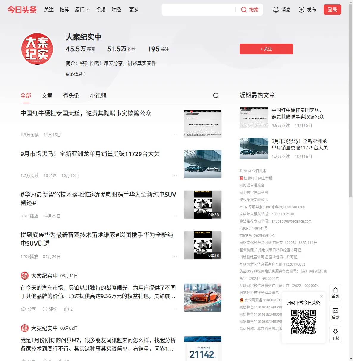Open the 跟帖评论自律管理承诺书 link
This screenshot has height=361, width=353.
click(259, 293)
